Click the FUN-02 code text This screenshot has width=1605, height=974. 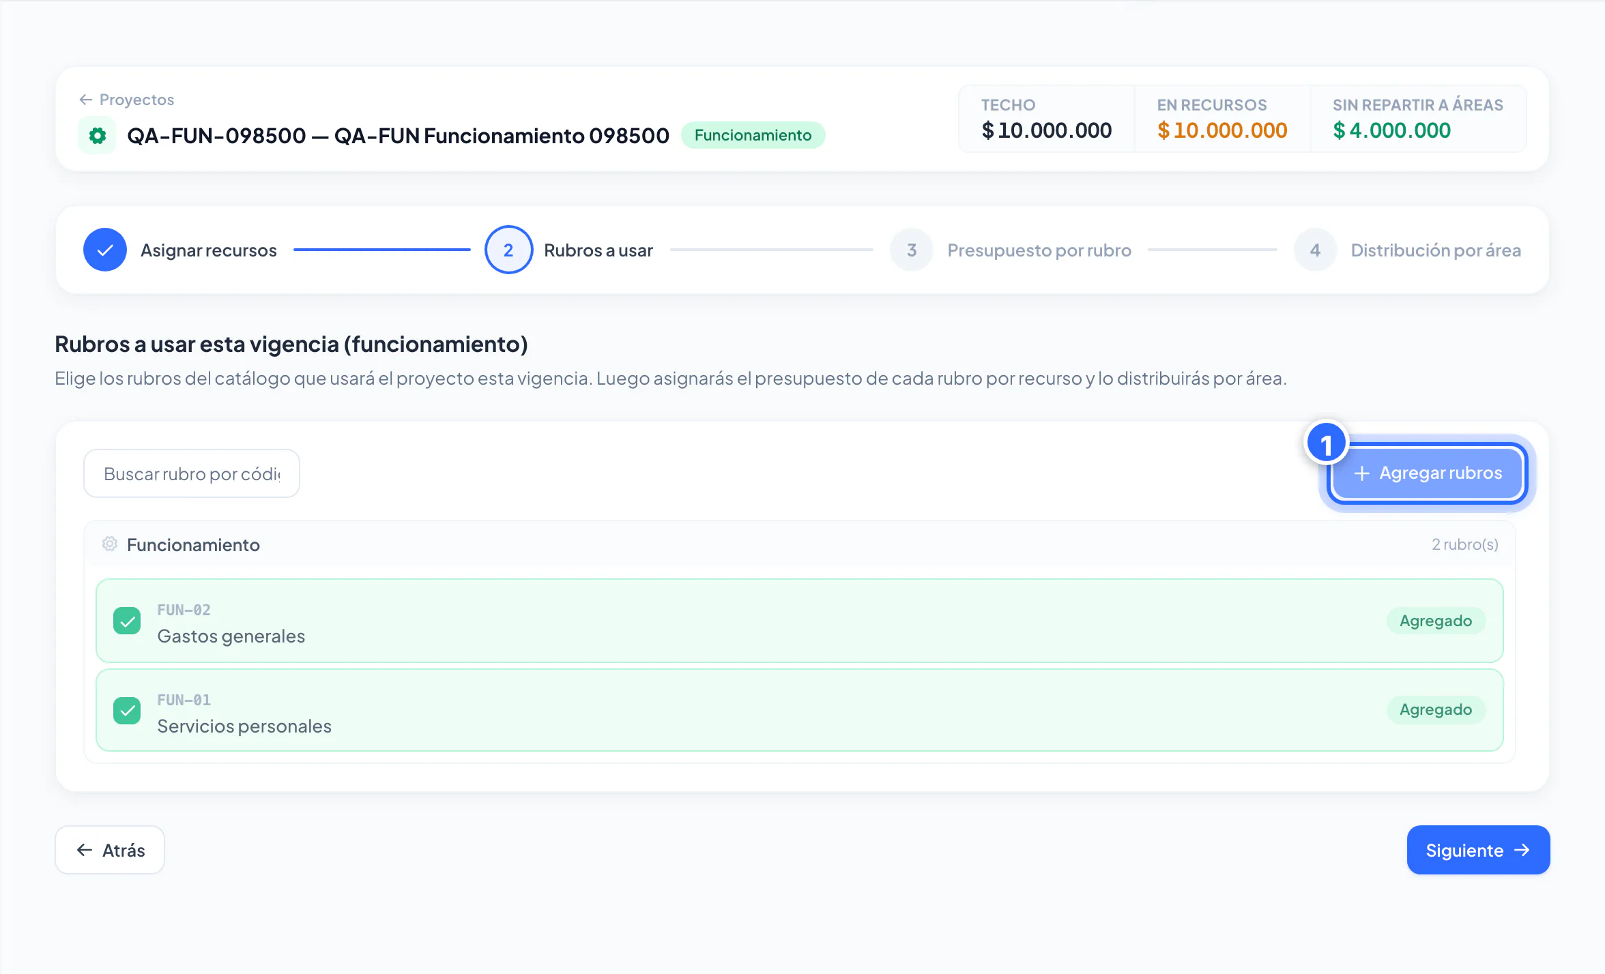click(x=184, y=610)
